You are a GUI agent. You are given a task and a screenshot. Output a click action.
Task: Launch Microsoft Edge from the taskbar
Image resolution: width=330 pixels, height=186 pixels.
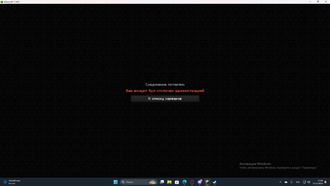point(184,182)
